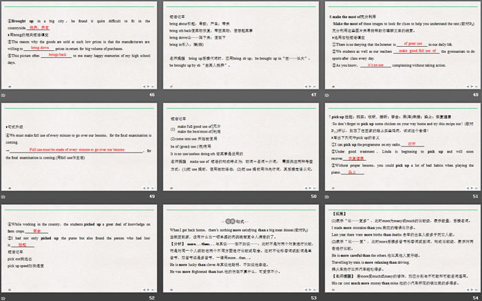This screenshot has height=301, width=482.
Task: Select the 'Brought up' slide thumbnail 46
Action: 78,44
